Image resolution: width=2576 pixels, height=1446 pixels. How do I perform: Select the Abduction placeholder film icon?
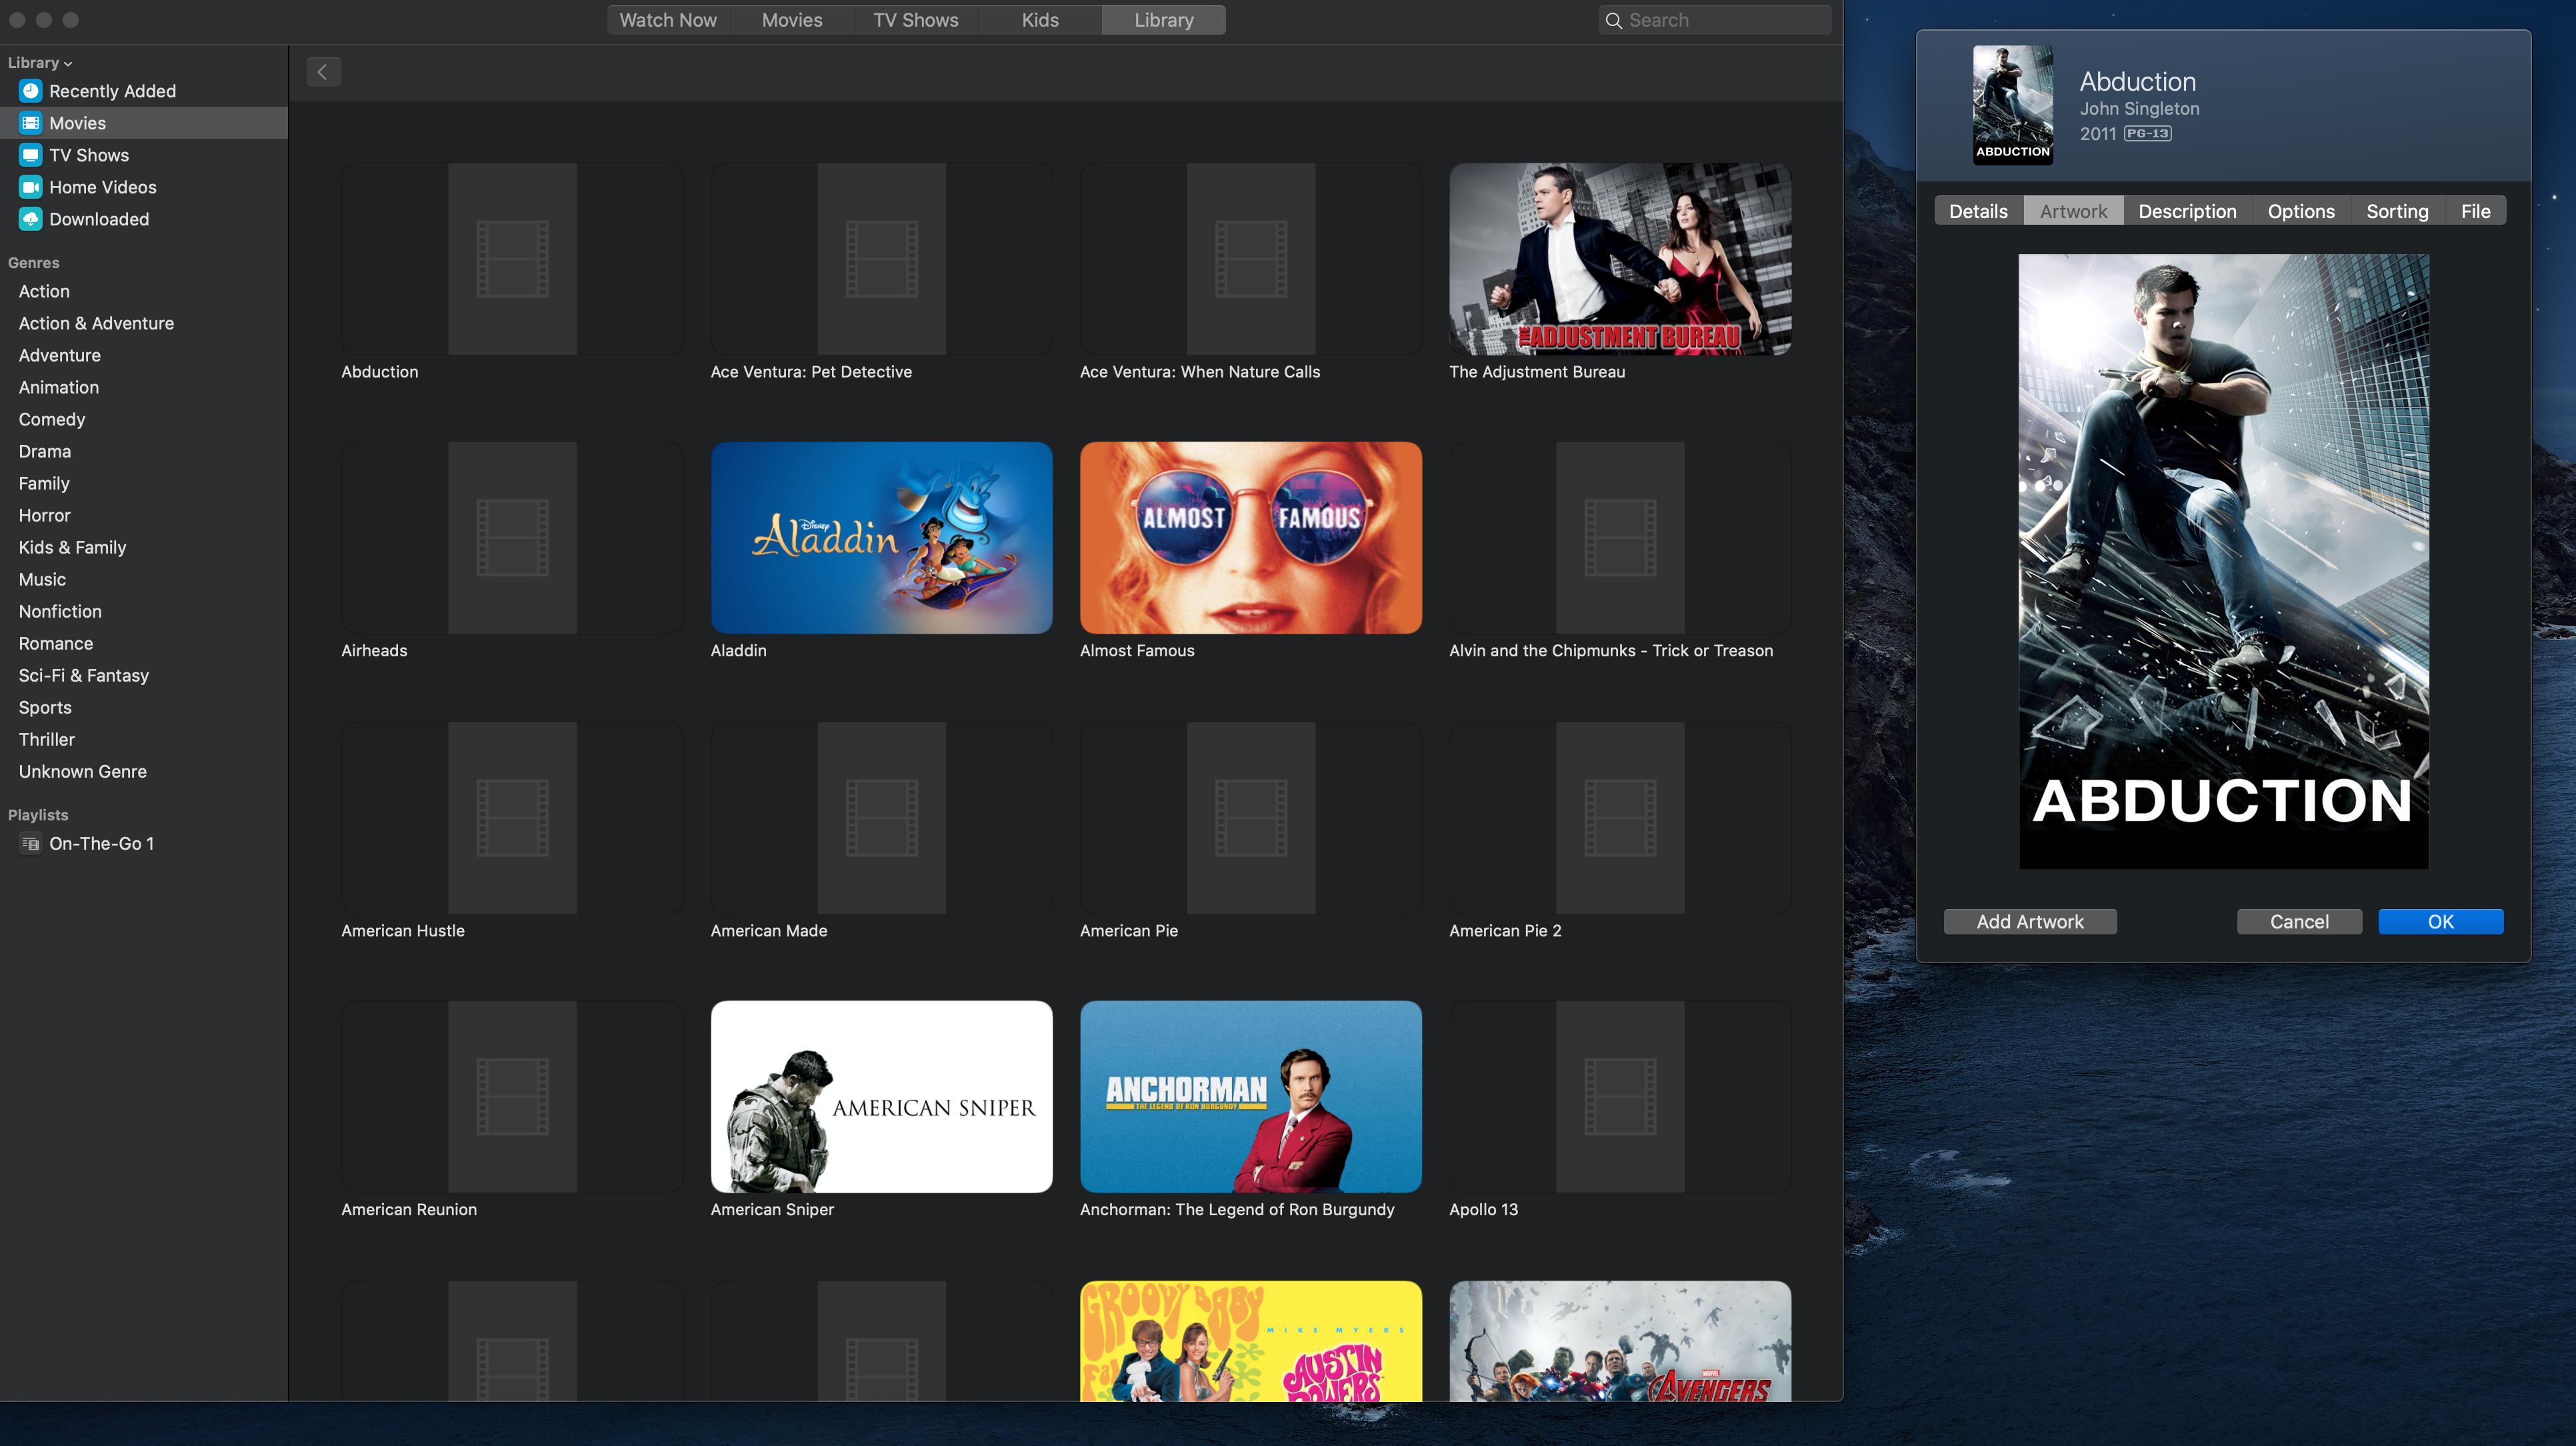point(512,259)
